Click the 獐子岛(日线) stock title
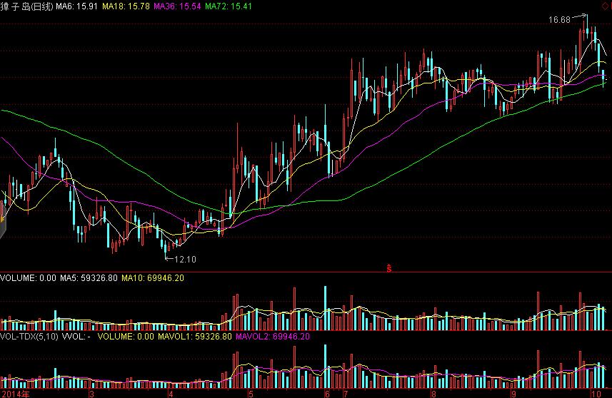 coord(26,6)
